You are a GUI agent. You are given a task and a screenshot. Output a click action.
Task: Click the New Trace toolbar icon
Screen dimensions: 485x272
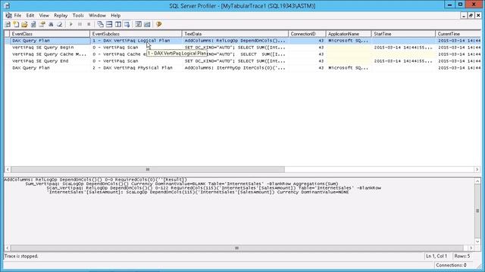coord(8,24)
